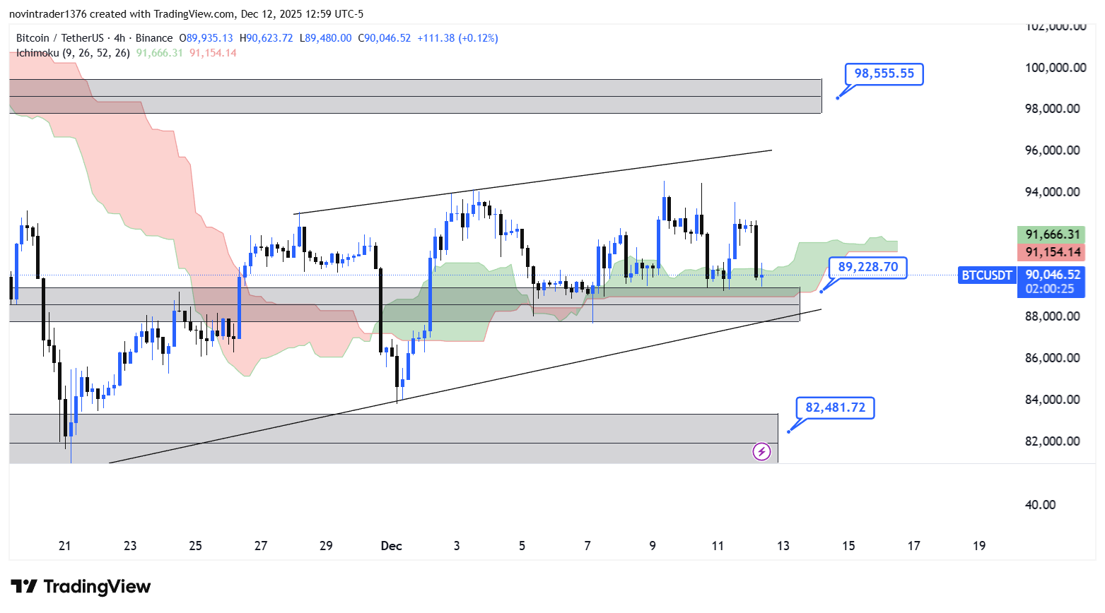1105x613 pixels.
Task: Click the Binance exchange name in the legend
Action: point(153,38)
